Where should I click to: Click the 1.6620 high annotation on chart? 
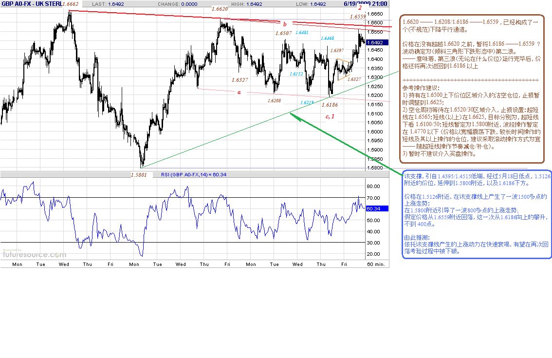coord(220,9)
